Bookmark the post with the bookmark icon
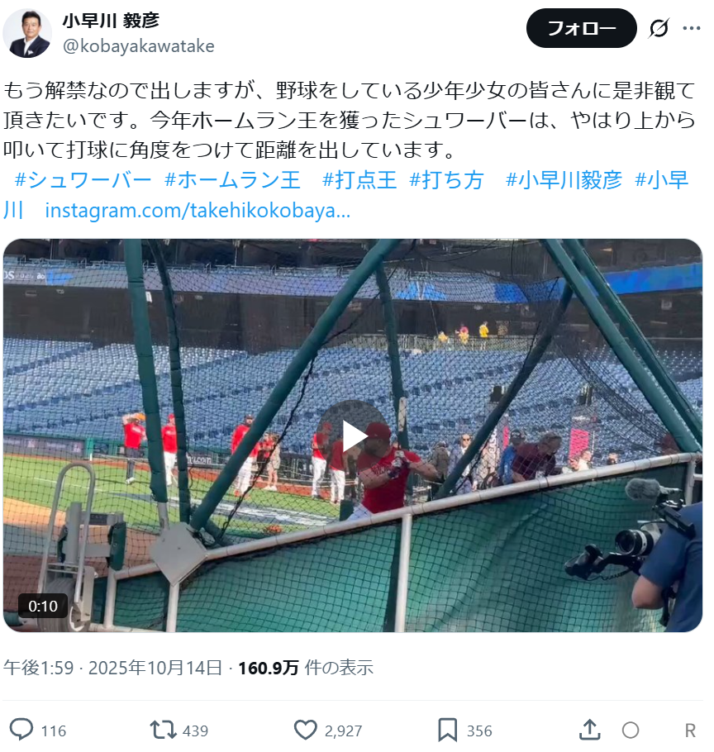This screenshot has width=714, height=752. 447,730
